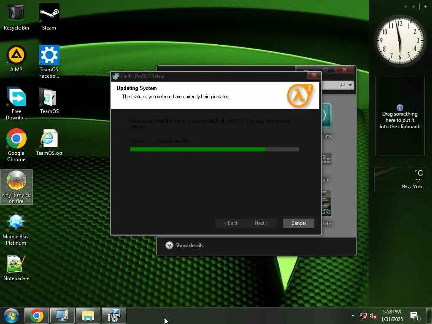This screenshot has width=432, height=324.
Task: Launch Notepad++ from the desktop
Action: [16, 267]
